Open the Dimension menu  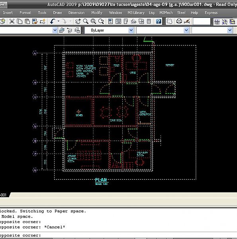point(76,13)
